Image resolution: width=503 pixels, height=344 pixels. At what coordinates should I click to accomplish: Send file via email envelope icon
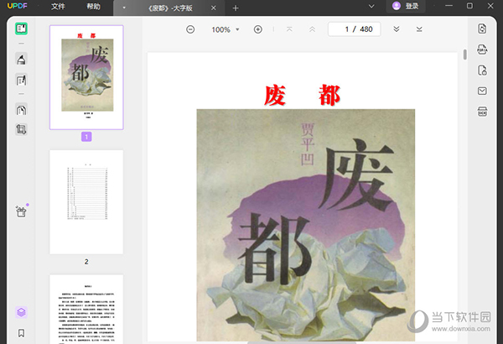point(482,91)
